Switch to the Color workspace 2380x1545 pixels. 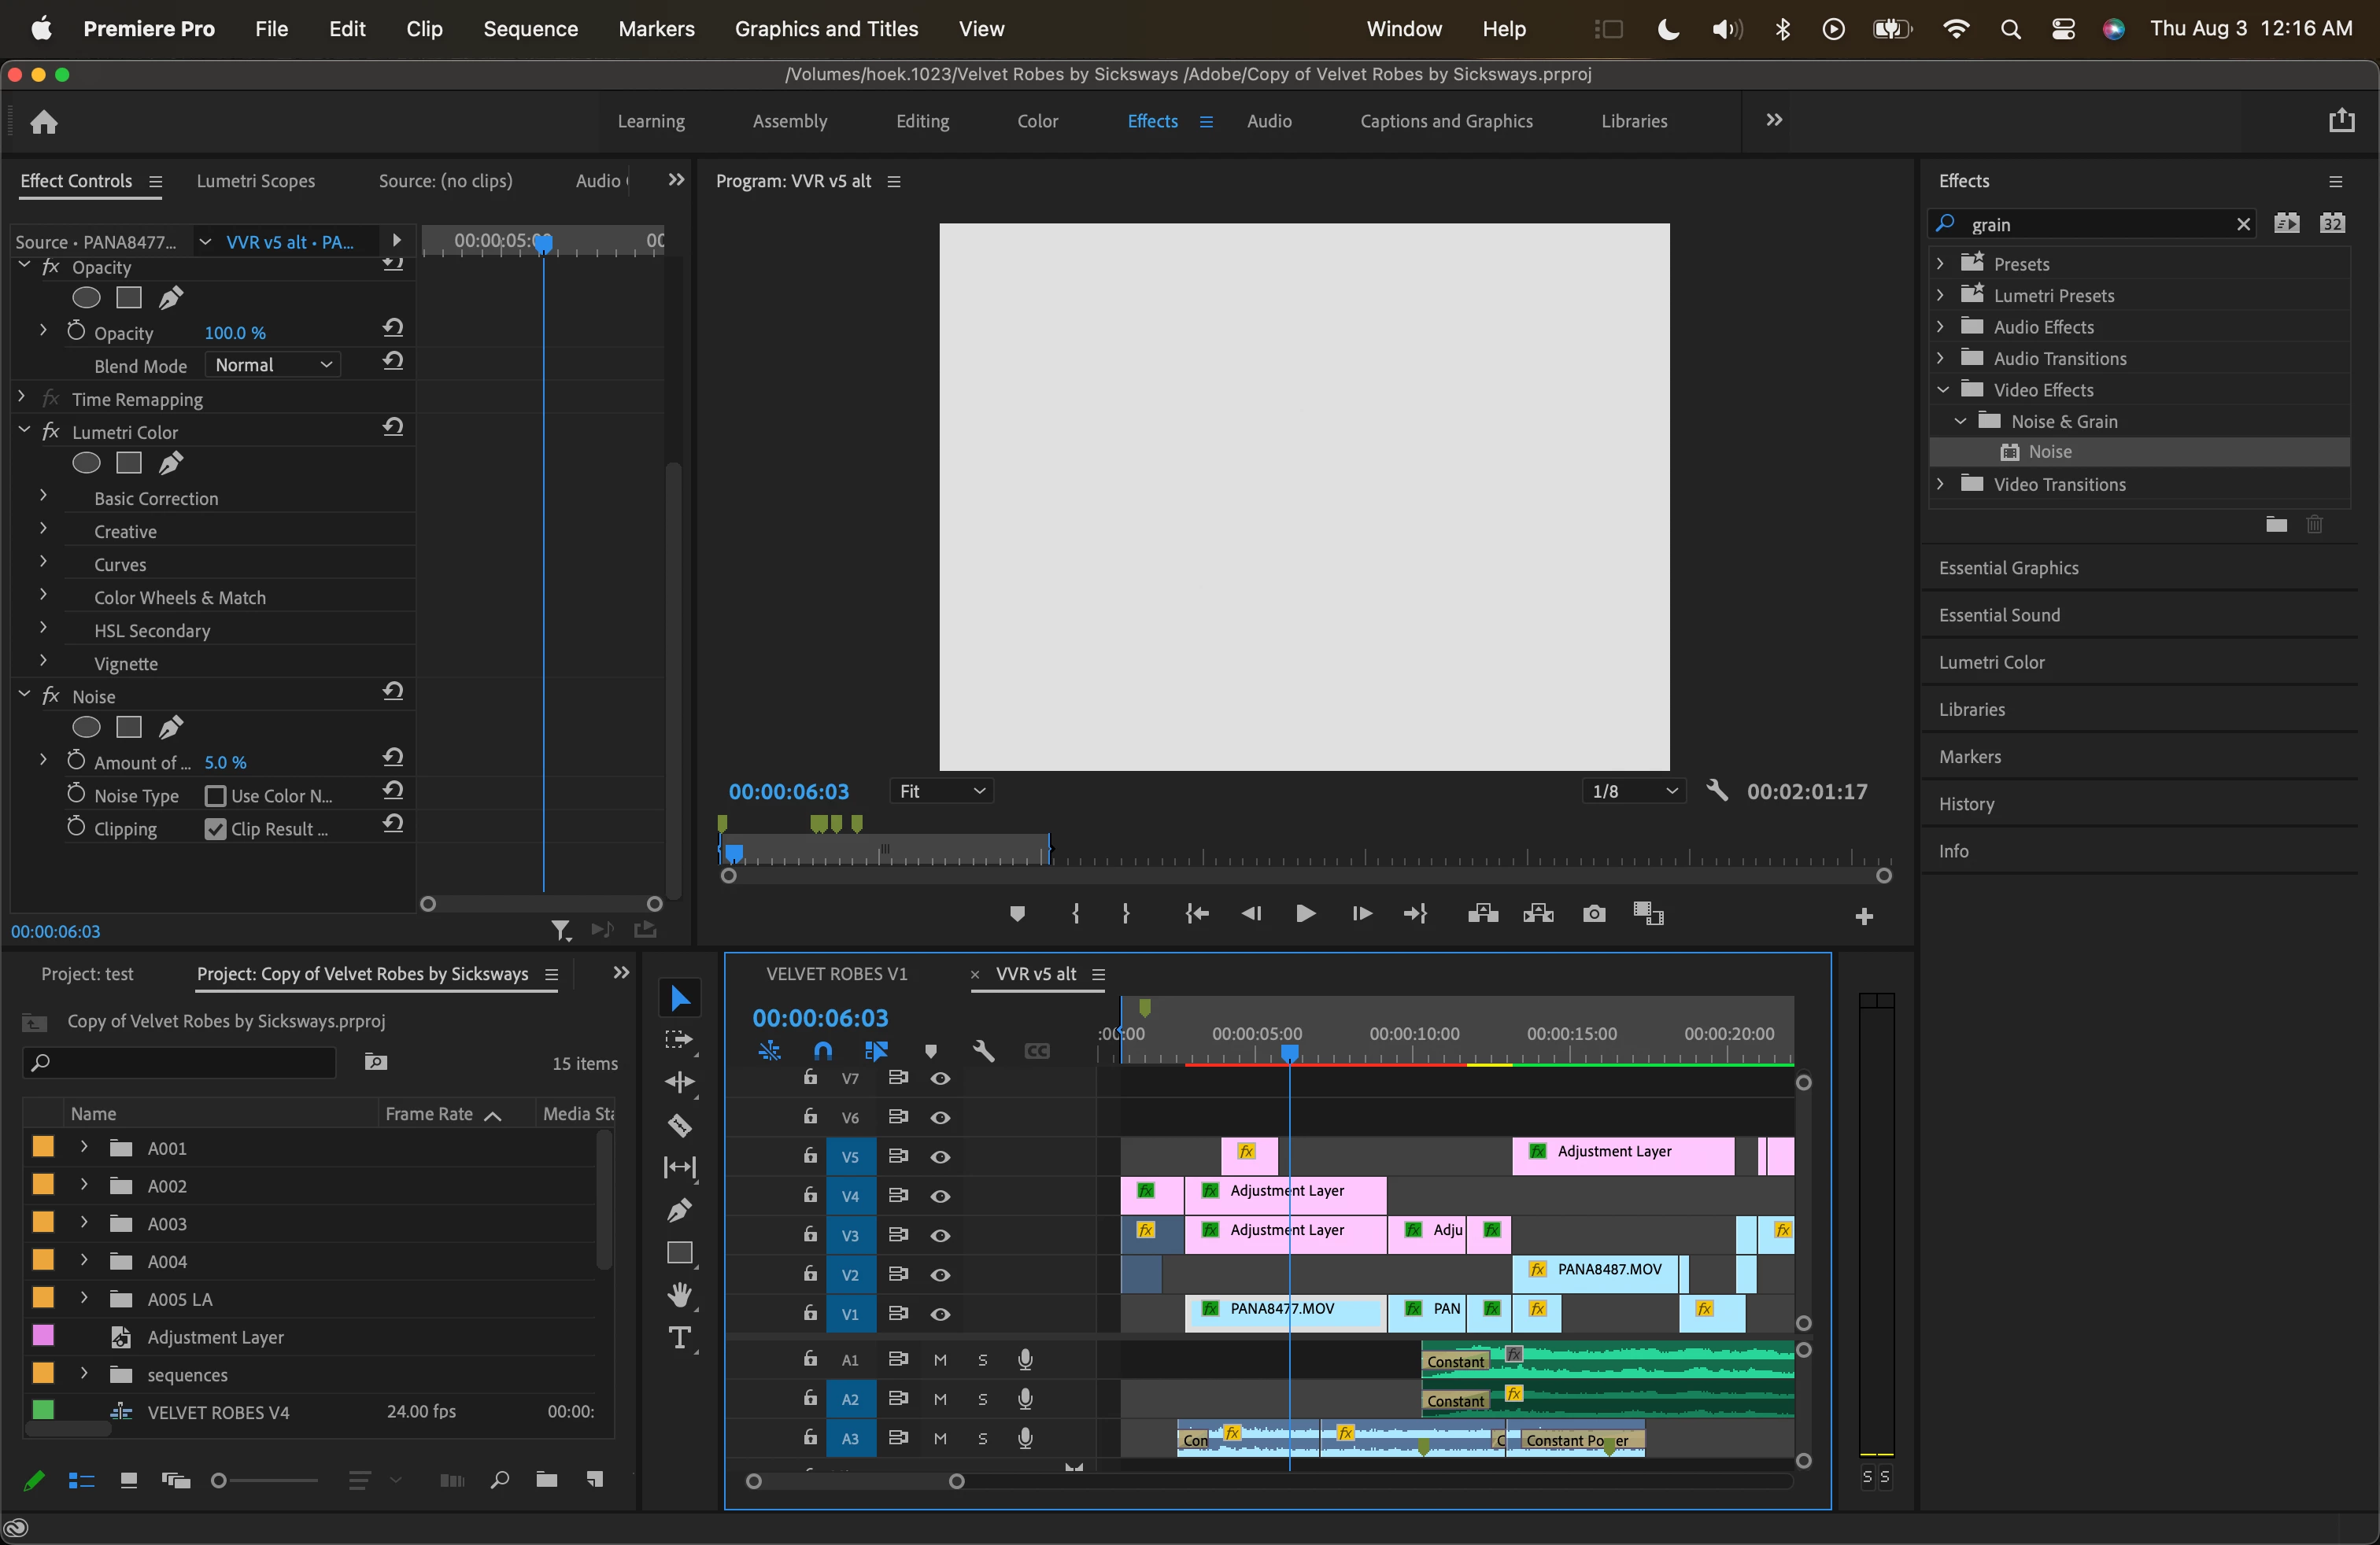point(1037,121)
